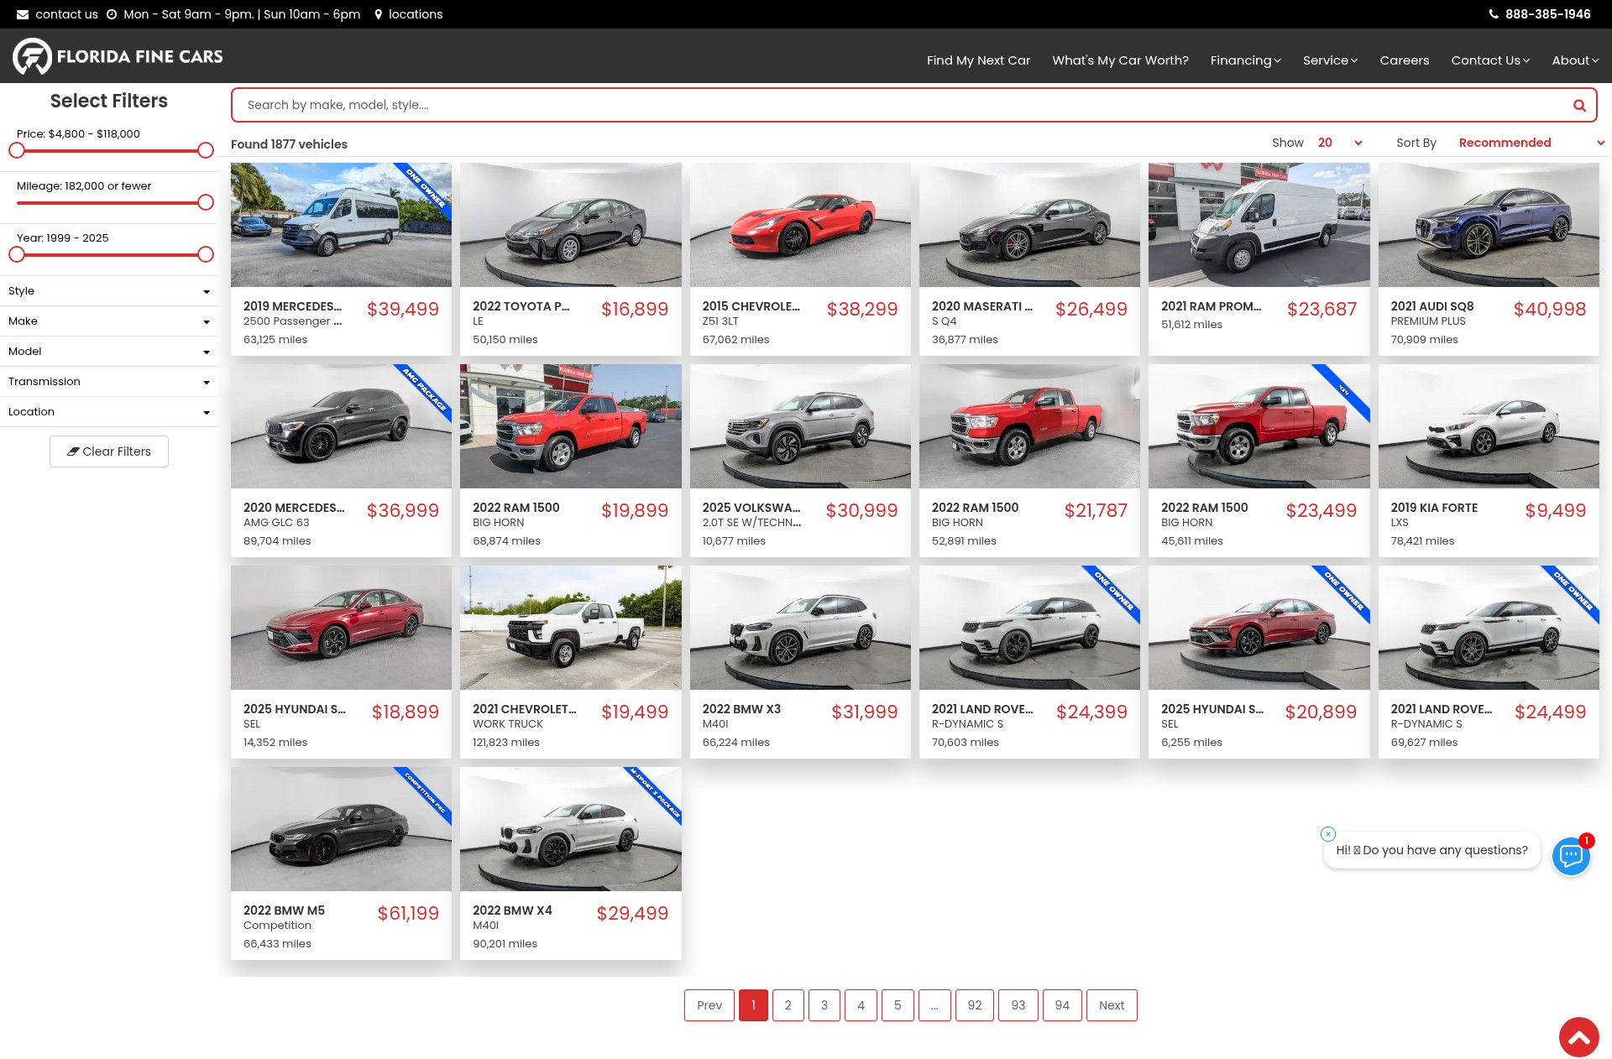This screenshot has height=1059, width=1612.
Task: Click the search magnifier icon
Action: [x=1579, y=106]
